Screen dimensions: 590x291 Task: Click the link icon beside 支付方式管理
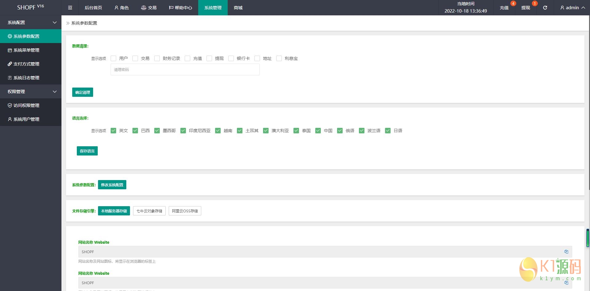coord(10,64)
